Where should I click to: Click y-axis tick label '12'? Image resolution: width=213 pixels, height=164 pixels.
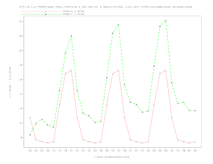(21, 109)
